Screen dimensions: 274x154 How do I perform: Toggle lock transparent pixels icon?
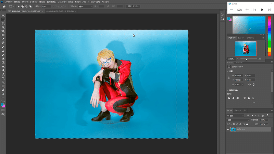click(234, 124)
